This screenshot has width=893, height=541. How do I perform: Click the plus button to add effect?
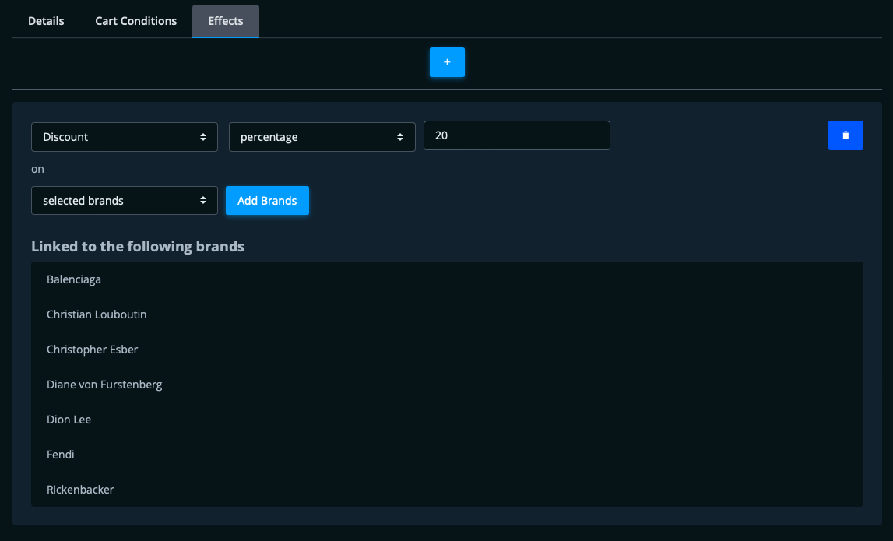pos(447,62)
